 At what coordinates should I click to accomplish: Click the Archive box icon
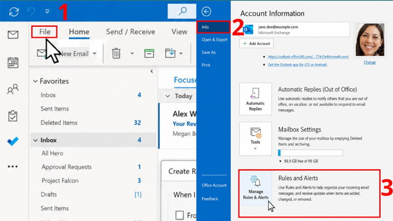pyautogui.click(x=149, y=53)
